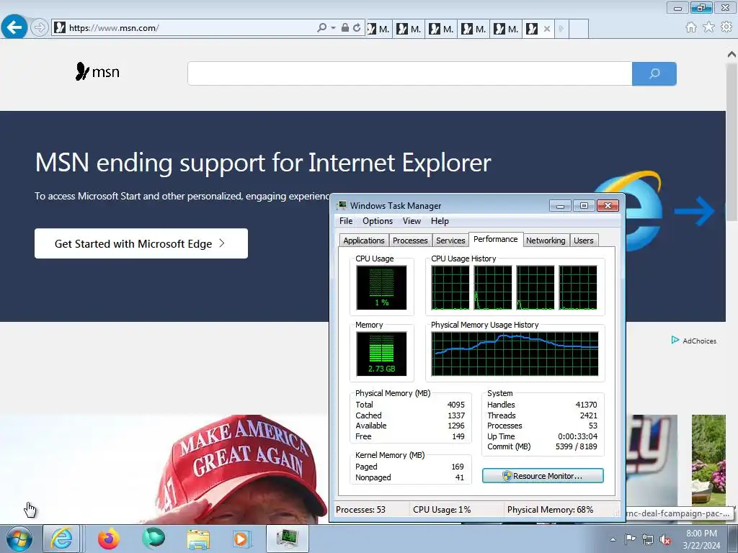Image resolution: width=738 pixels, height=553 pixels.
Task: Click Up Time 0:00:33:04 value
Action: pyautogui.click(x=577, y=436)
